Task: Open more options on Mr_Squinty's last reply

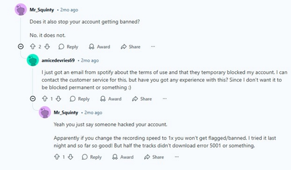Action: pos(176,157)
